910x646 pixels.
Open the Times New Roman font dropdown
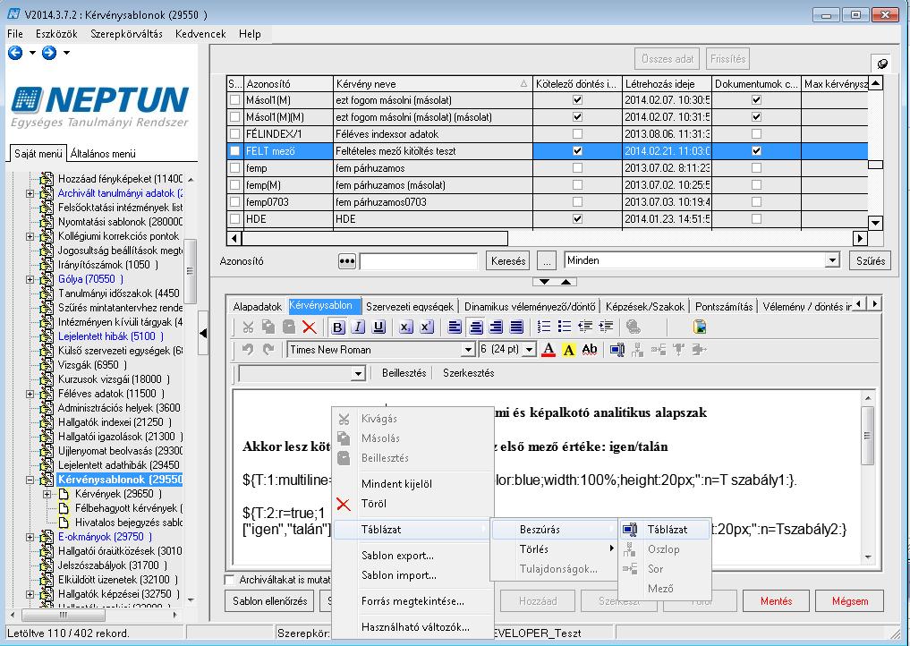click(x=468, y=350)
